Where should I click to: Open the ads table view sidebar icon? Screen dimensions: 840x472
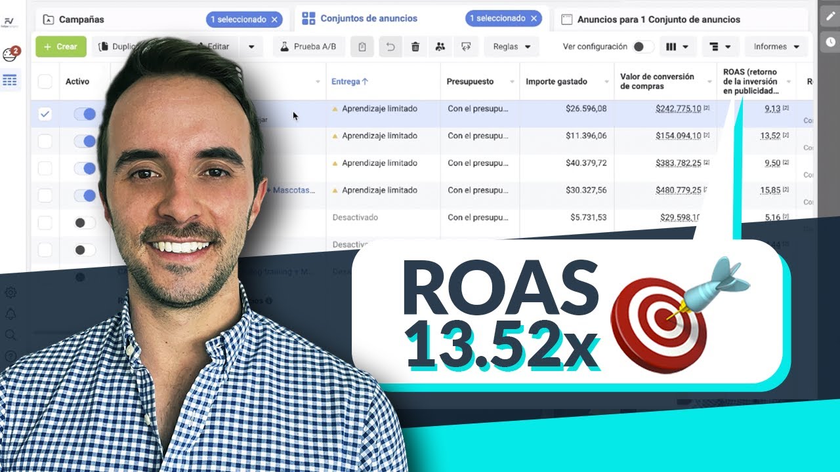coord(10,81)
